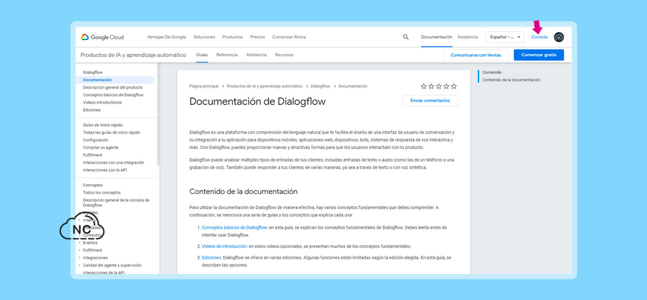
Task: Expand the Fulfillment item below Eventos
Action: point(80,250)
